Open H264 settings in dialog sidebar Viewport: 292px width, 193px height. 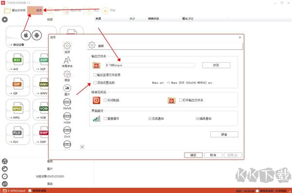pyautogui.click(x=67, y=118)
